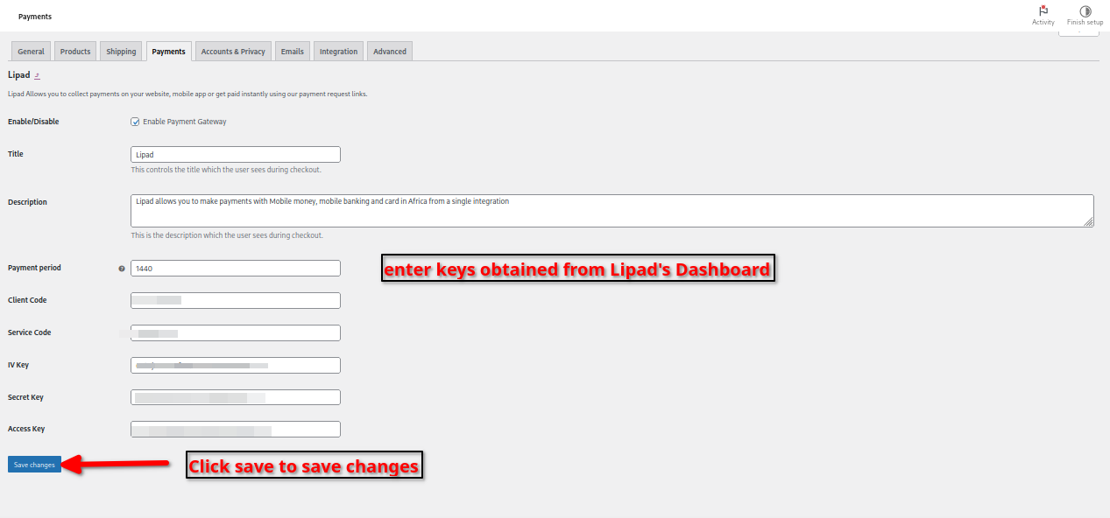Click the 'Payment period' label text

click(34, 268)
